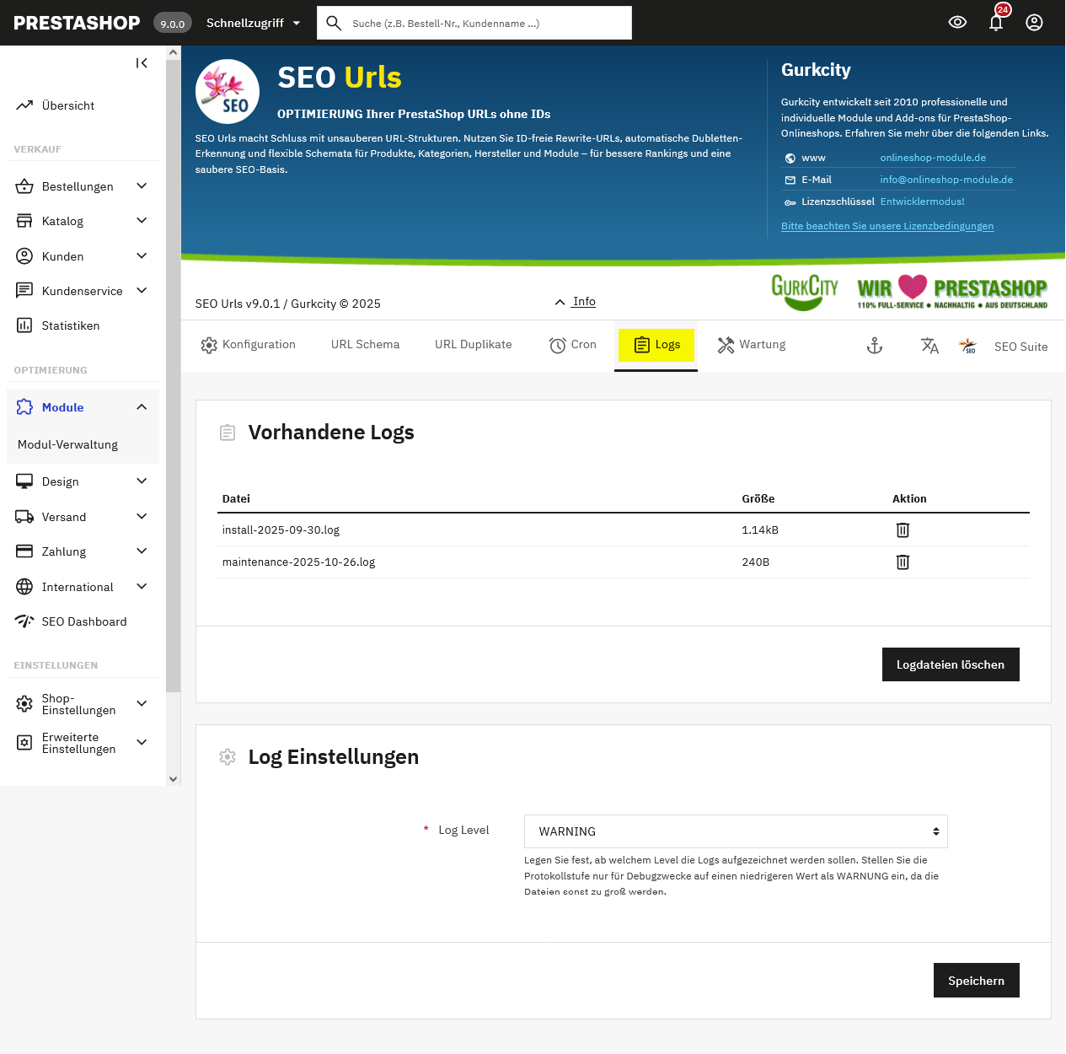Open the user profile icon

coord(1034,23)
